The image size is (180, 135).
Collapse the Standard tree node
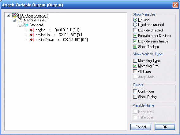[20, 25]
